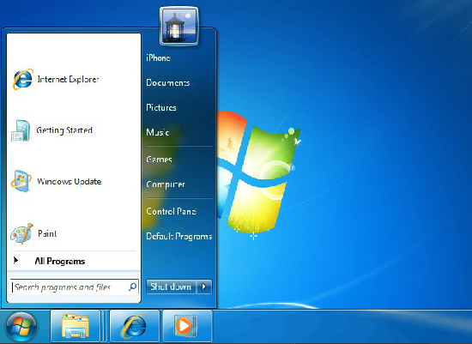Viewport: 472px width, 344px height.
Task: Open Internet Explorer icon in Start menu
Action: 22,79
